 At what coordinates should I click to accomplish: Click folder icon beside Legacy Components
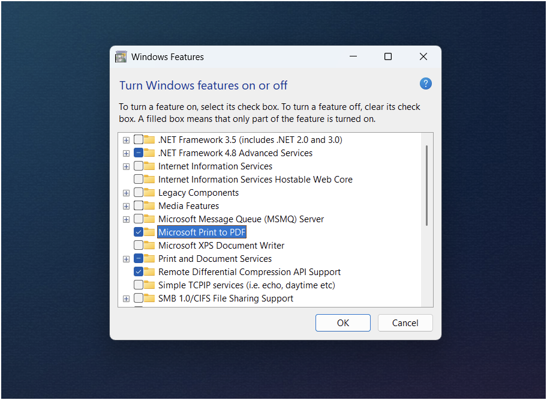149,192
